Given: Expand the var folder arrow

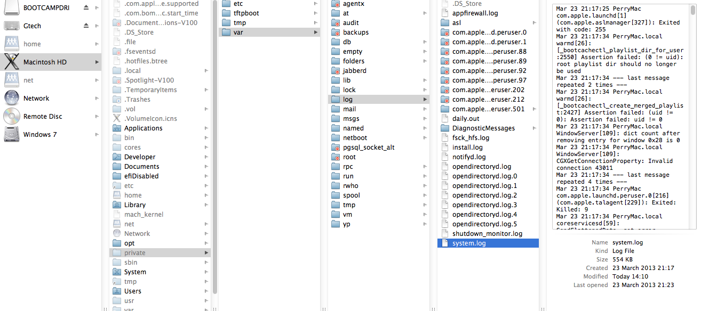Looking at the screenshot, I should click(x=316, y=32).
